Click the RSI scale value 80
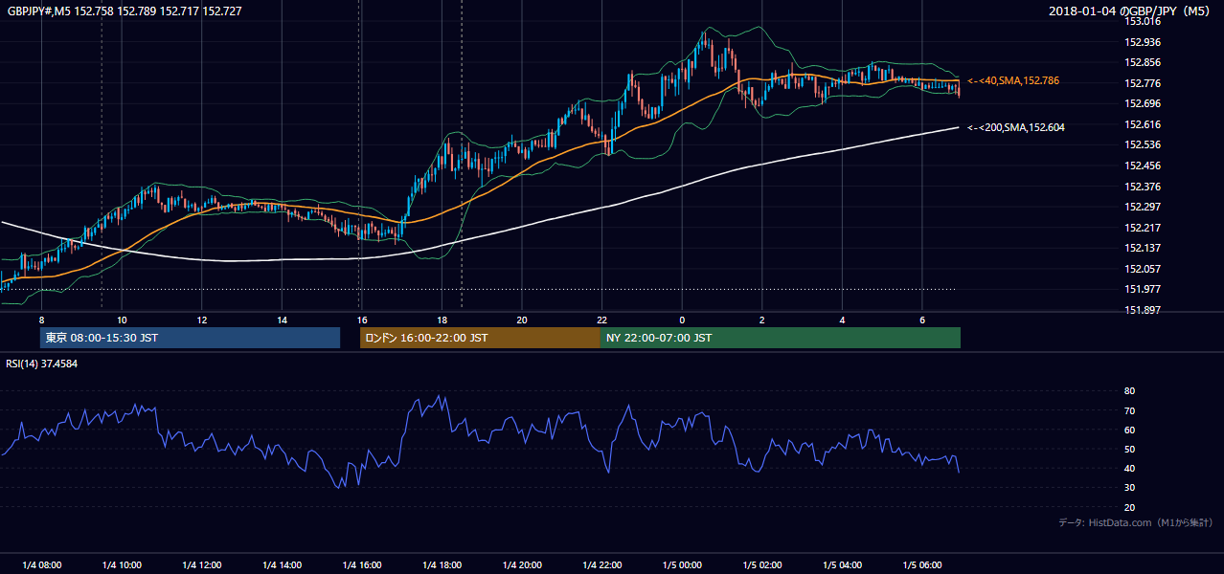This screenshot has width=1224, height=574. (1129, 391)
